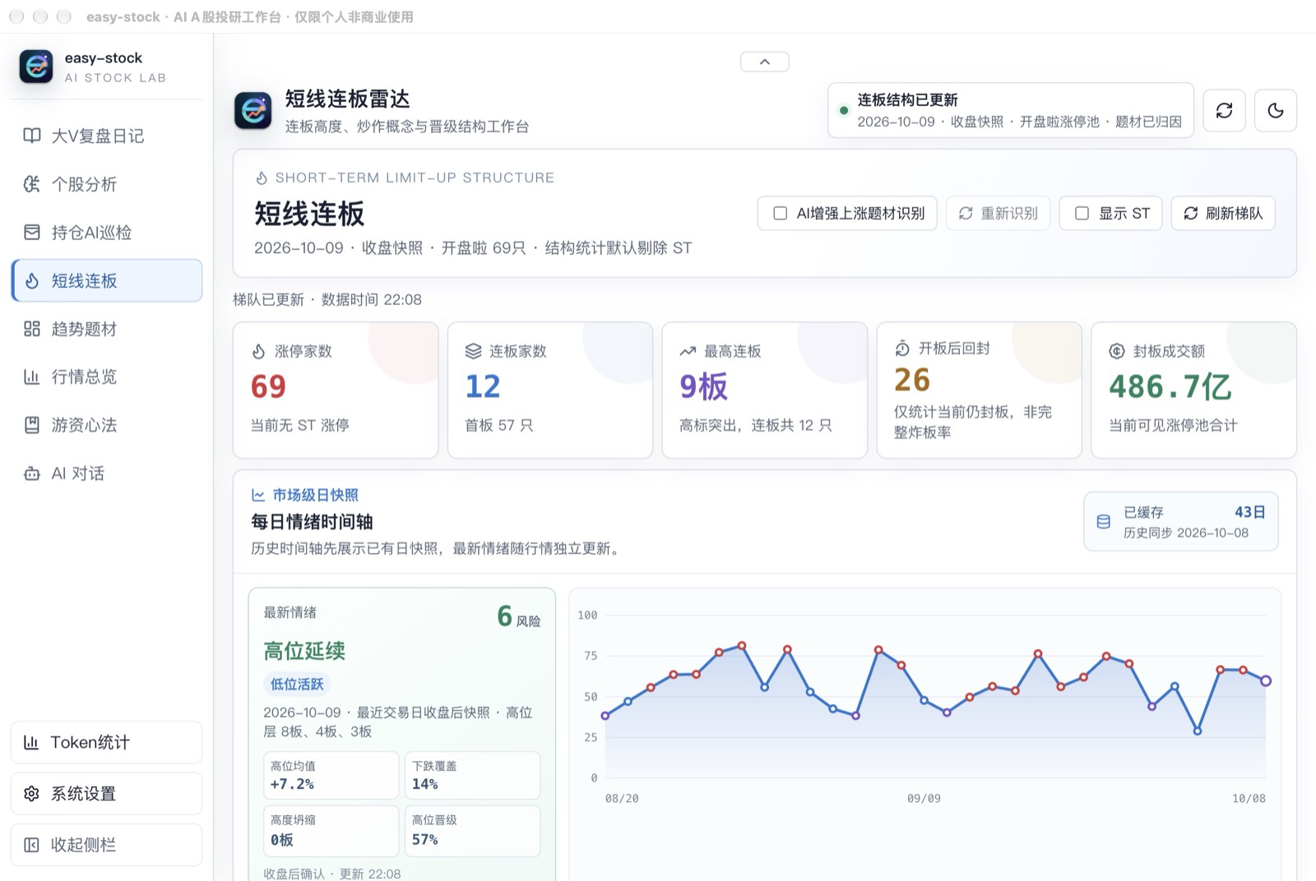Click the 游资心法 bookmark icon
Screen dimensions: 1316x881
32,425
